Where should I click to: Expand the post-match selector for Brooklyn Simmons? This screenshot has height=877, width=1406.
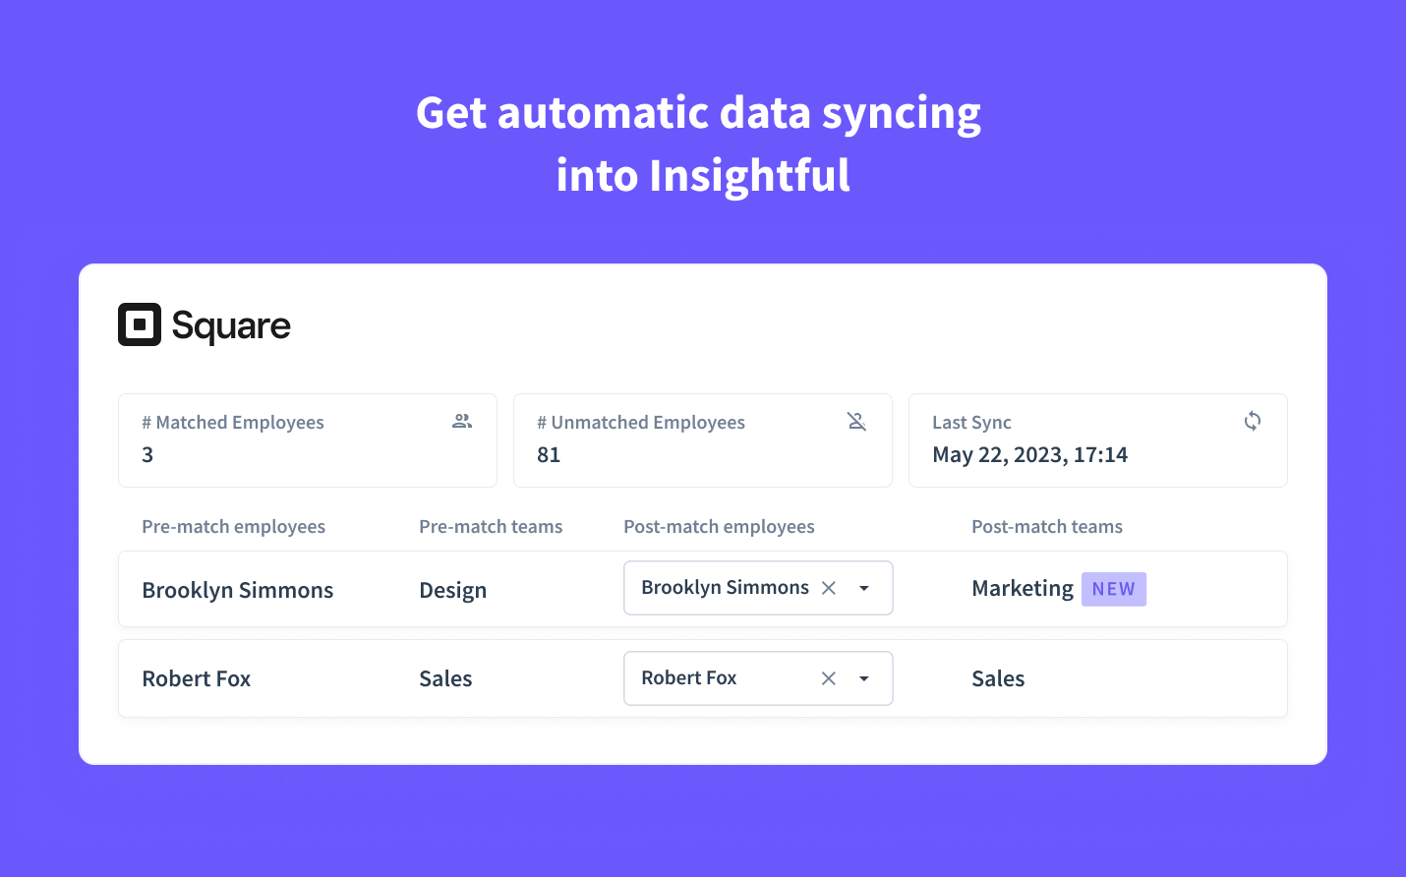[x=863, y=587]
